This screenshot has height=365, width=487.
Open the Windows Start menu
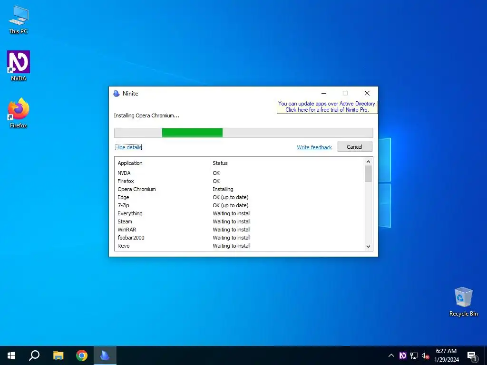tap(11, 355)
